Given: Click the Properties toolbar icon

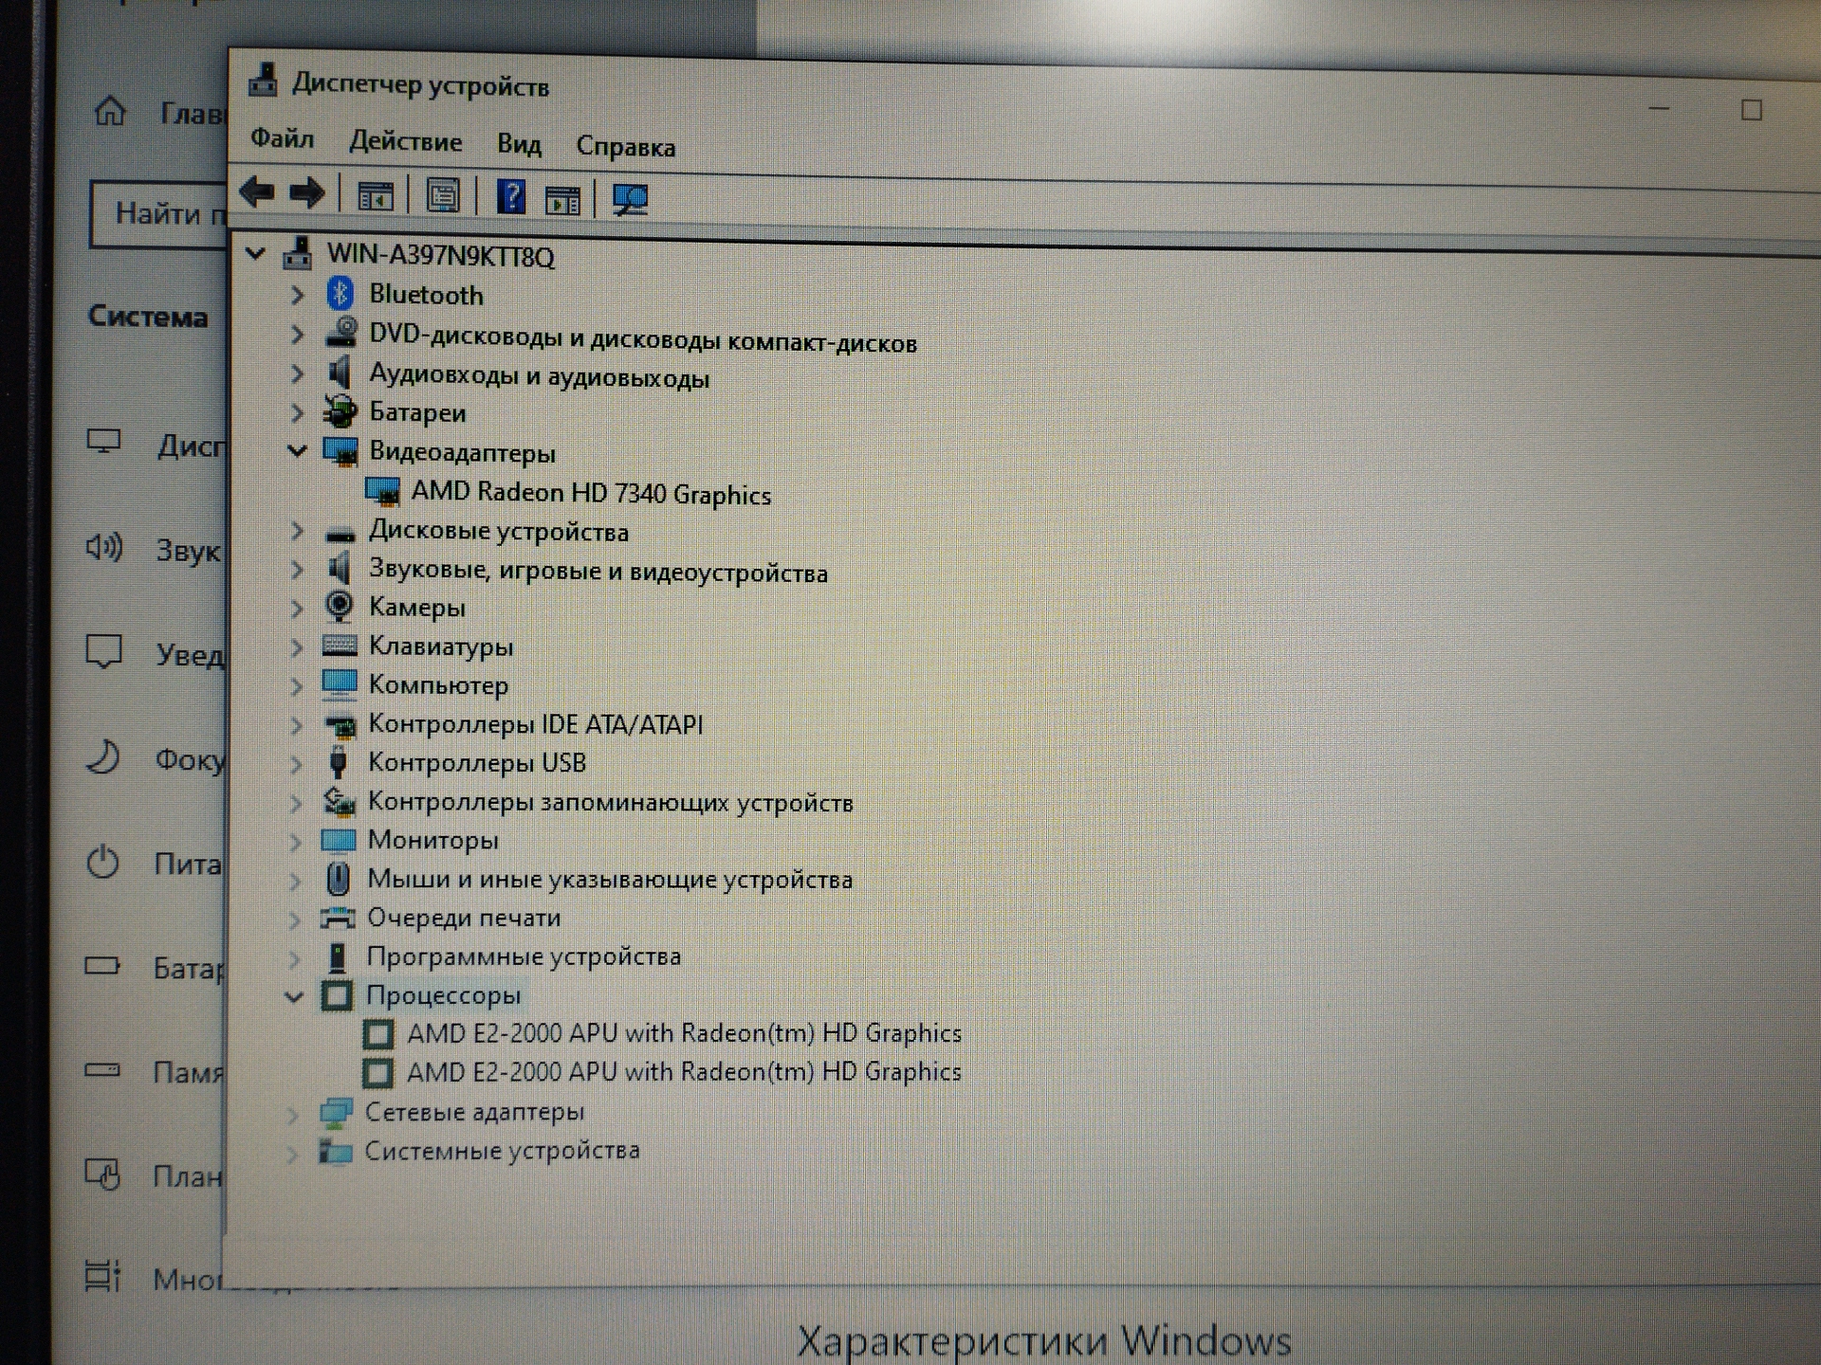Looking at the screenshot, I should point(442,196).
